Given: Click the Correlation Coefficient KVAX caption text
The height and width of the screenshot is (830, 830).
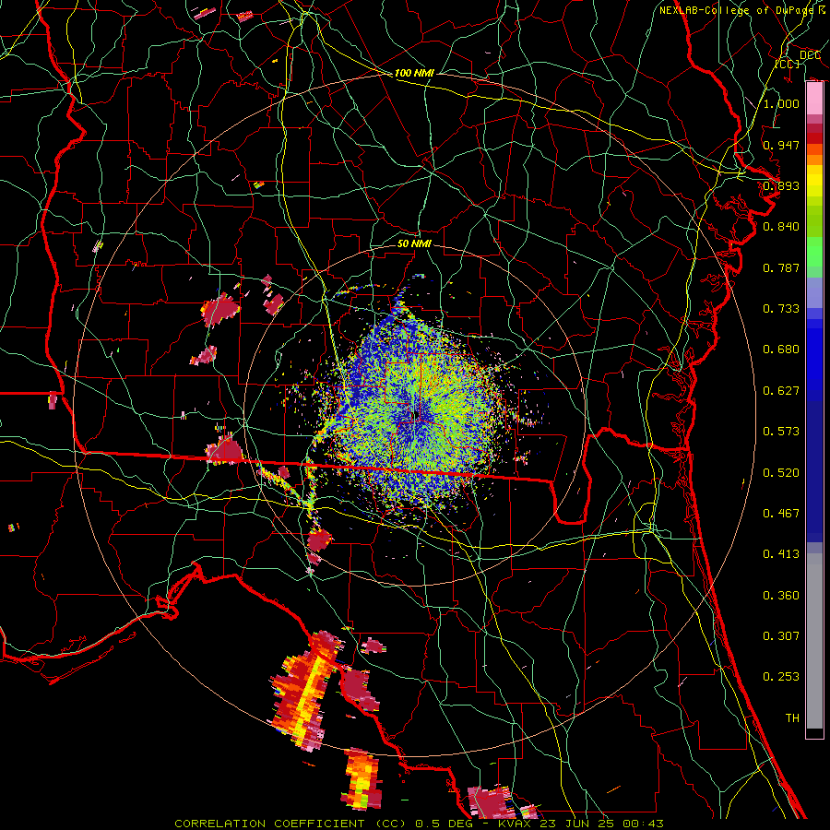Looking at the screenshot, I should 418,824.
